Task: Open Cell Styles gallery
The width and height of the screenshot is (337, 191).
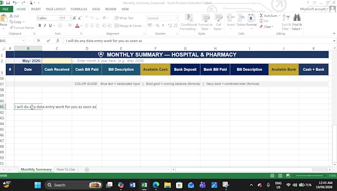Action: point(219,22)
